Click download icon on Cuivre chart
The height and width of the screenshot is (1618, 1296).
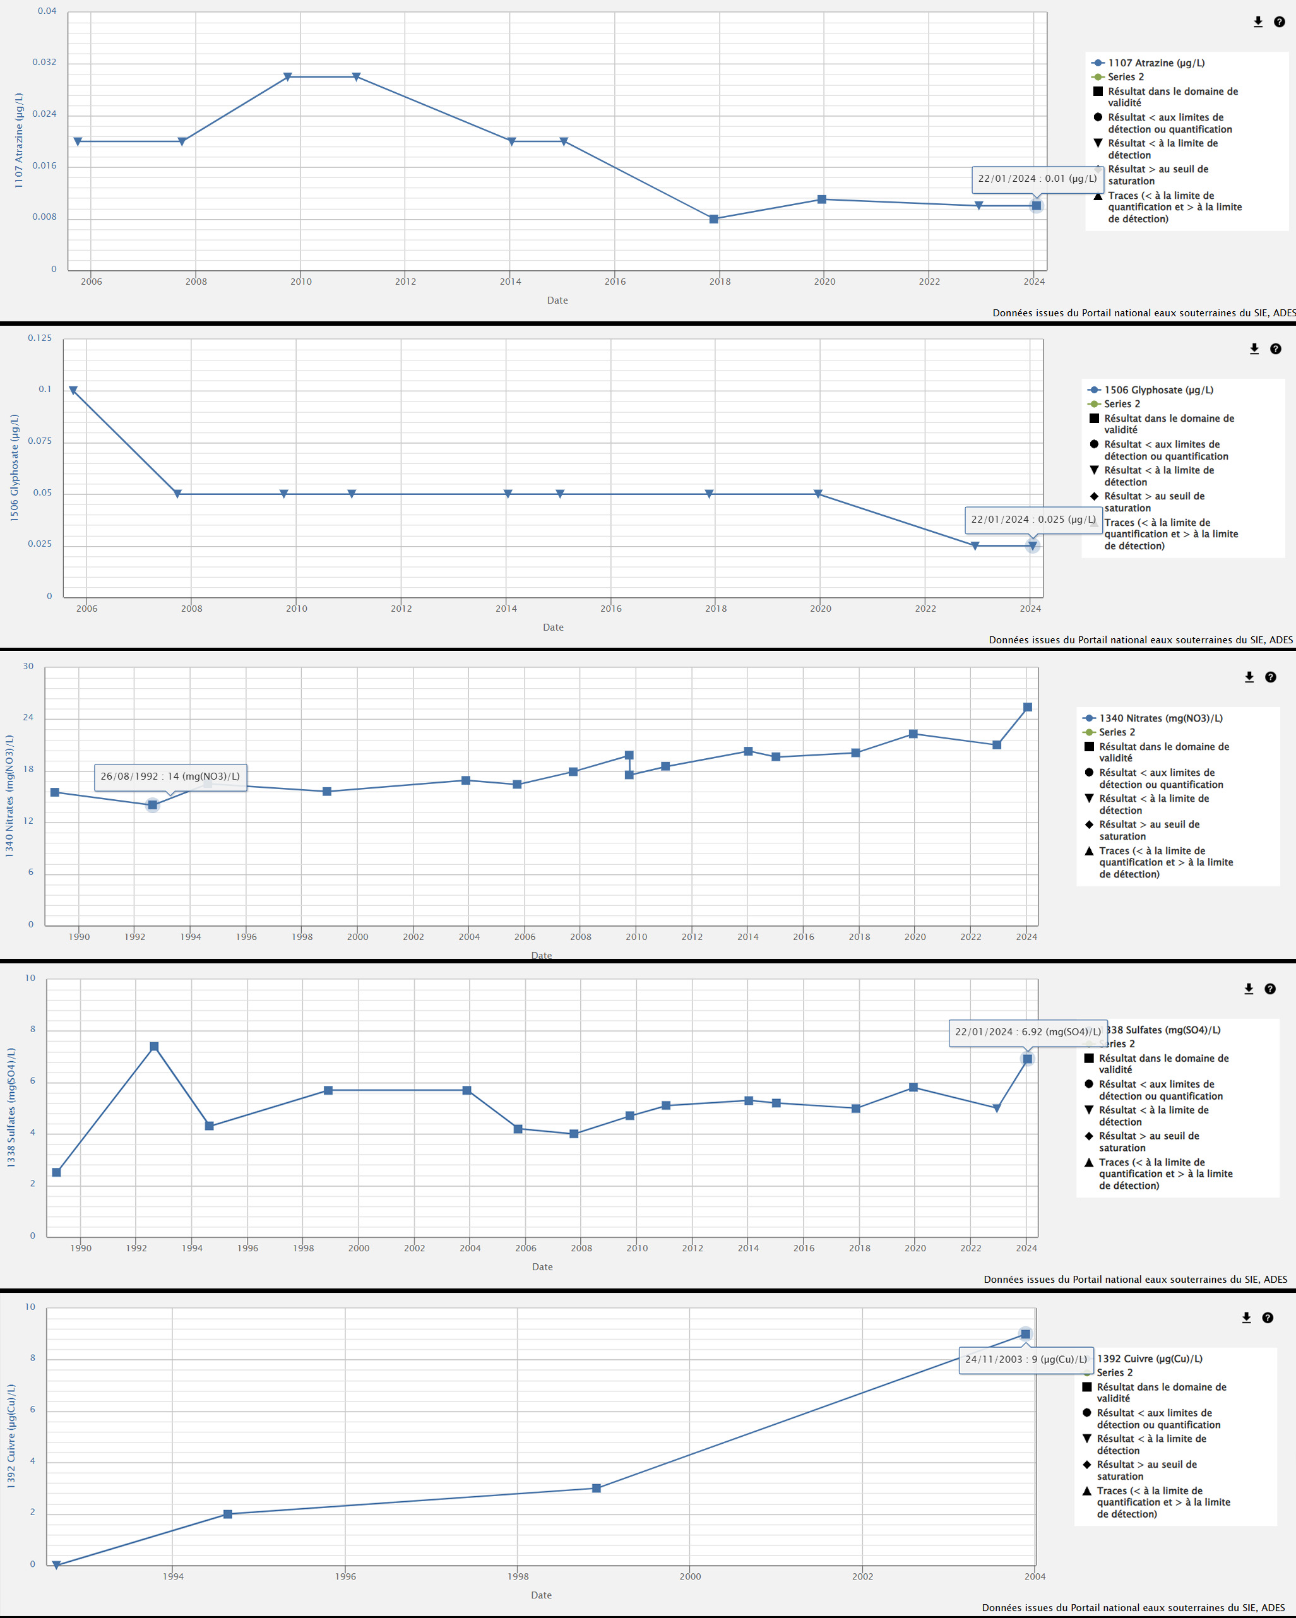pyautogui.click(x=1247, y=1318)
